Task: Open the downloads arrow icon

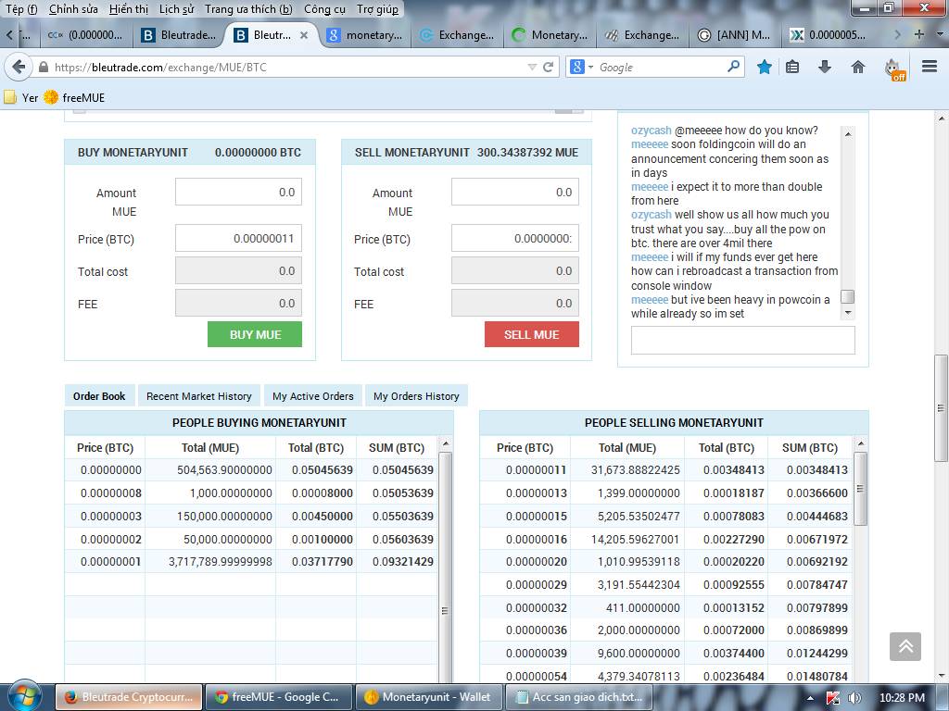Action: pos(824,67)
